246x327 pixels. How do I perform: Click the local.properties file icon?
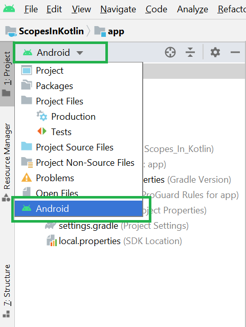pyautogui.click(x=52, y=241)
